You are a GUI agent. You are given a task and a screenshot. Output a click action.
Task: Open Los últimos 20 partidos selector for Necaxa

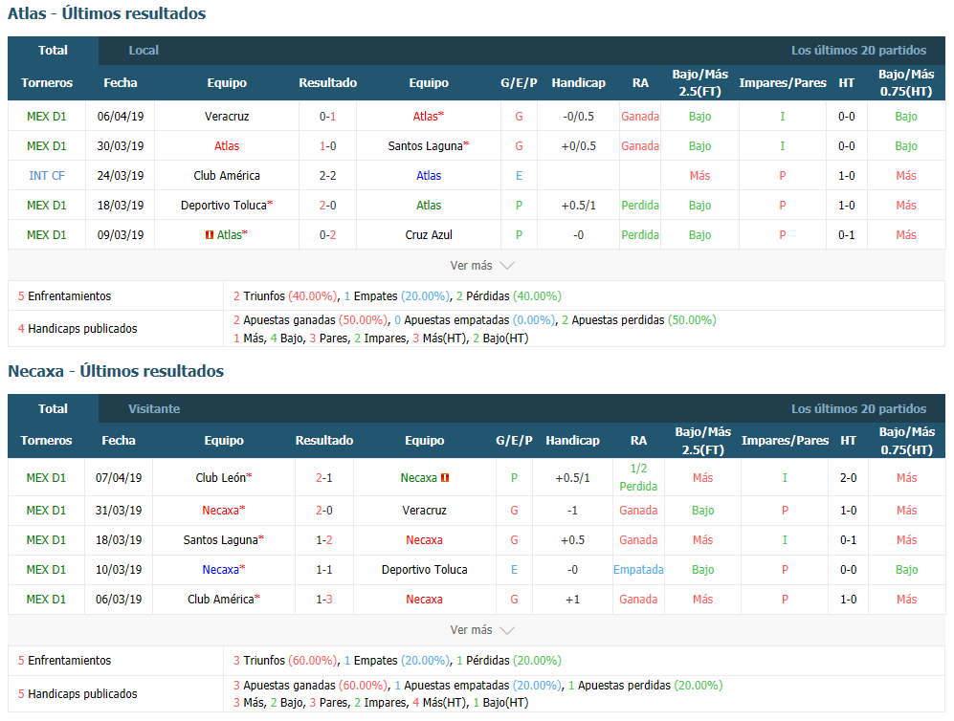(x=858, y=408)
